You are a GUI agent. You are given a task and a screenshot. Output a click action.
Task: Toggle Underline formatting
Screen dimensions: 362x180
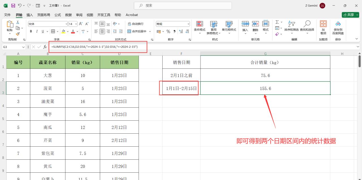[43, 31]
